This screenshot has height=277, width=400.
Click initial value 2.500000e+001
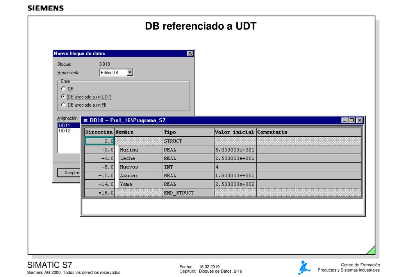(x=235, y=158)
